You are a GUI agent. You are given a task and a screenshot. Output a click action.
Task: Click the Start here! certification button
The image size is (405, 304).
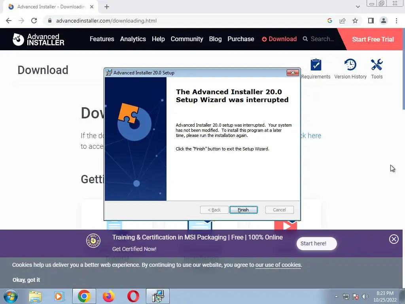[x=316, y=243]
